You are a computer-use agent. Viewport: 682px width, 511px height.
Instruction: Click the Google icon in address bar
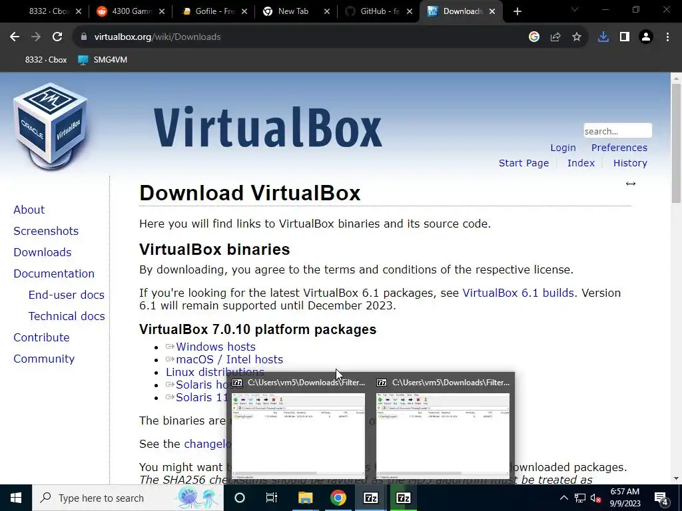pyautogui.click(x=534, y=37)
